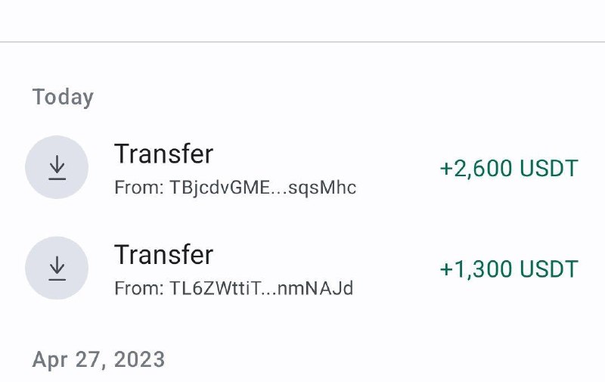Viewport: 605px width, 382px height.
Task: Select the +2,600 USDT amount
Action: (509, 168)
